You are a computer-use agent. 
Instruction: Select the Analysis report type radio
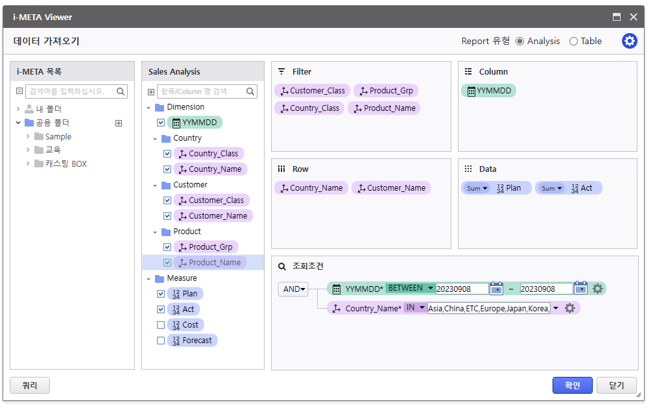(519, 42)
